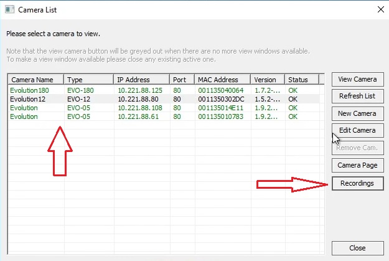This screenshot has width=389, height=261.
Task: Sort by Version column header
Action: [x=268, y=80]
